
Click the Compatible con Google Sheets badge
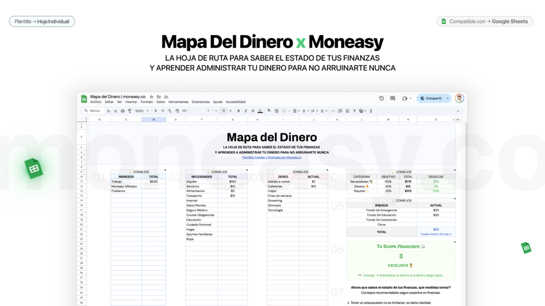point(484,22)
